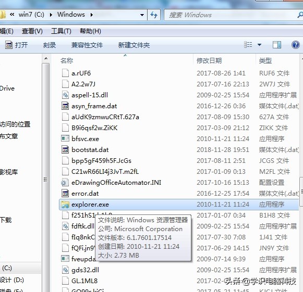Click the change view icon
The image size is (303, 292).
click(248, 45)
